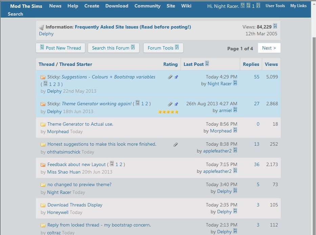Click the announcement icon next to Information notice
Viewport: 316px width, 235px height.
pos(41,27)
